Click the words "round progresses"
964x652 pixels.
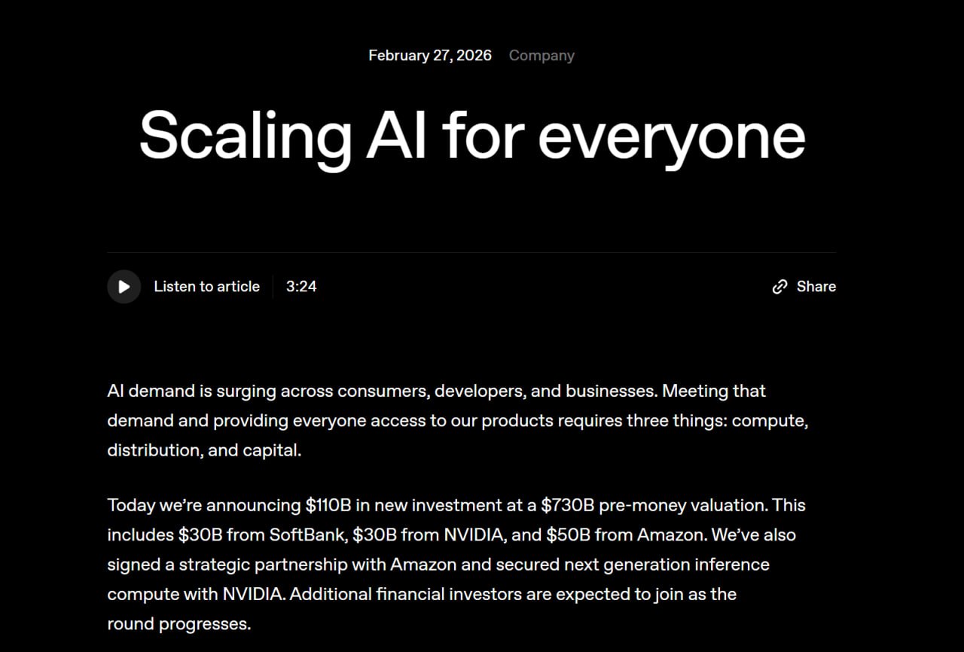pyautogui.click(x=178, y=624)
